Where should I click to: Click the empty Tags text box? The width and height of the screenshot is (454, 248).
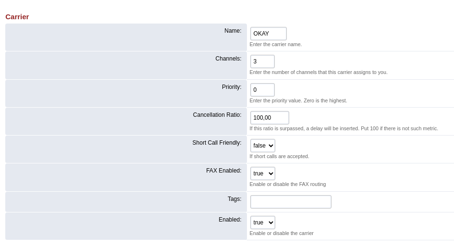[x=291, y=202]
